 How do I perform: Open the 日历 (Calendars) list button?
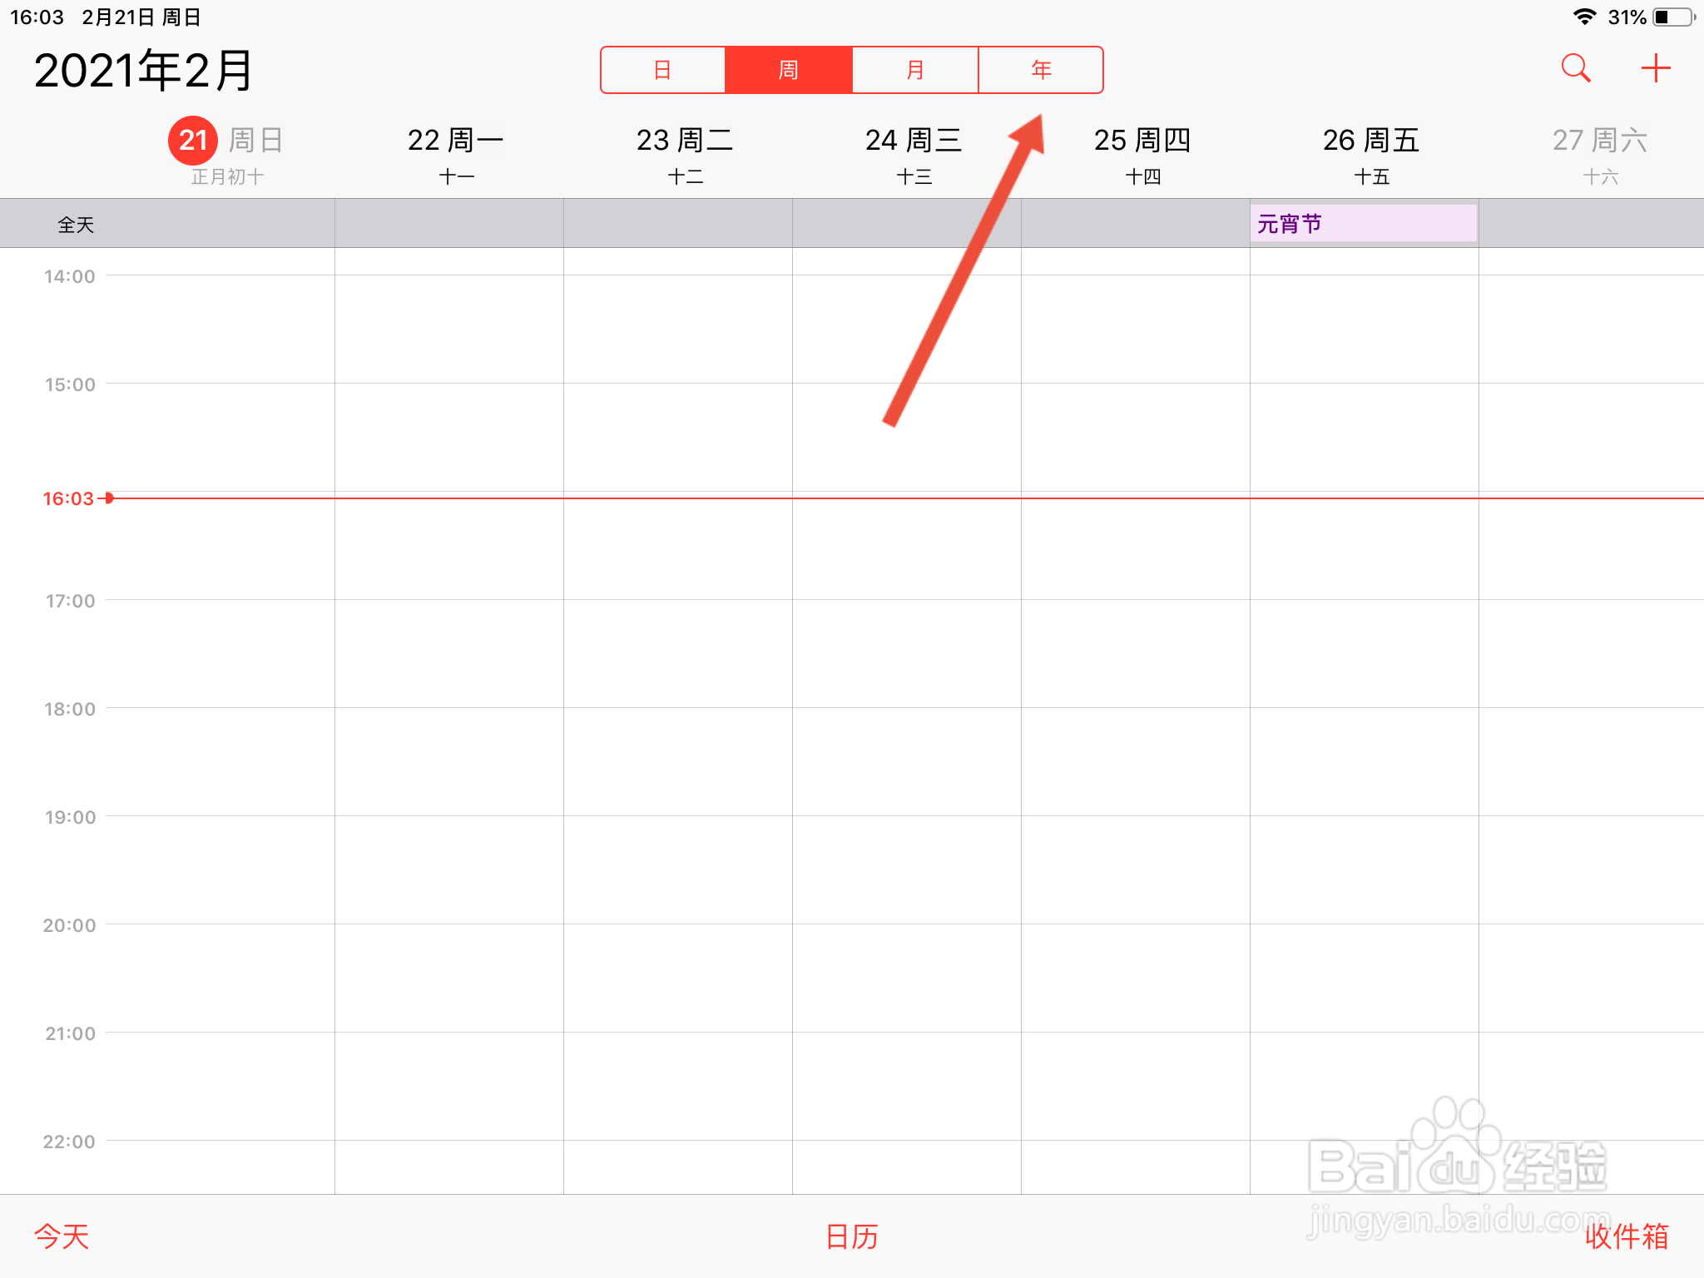click(852, 1236)
